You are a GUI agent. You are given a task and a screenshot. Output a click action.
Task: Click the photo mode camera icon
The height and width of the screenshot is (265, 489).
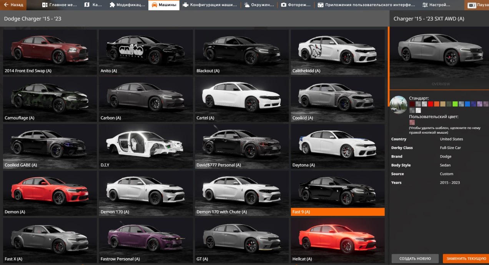click(284, 5)
